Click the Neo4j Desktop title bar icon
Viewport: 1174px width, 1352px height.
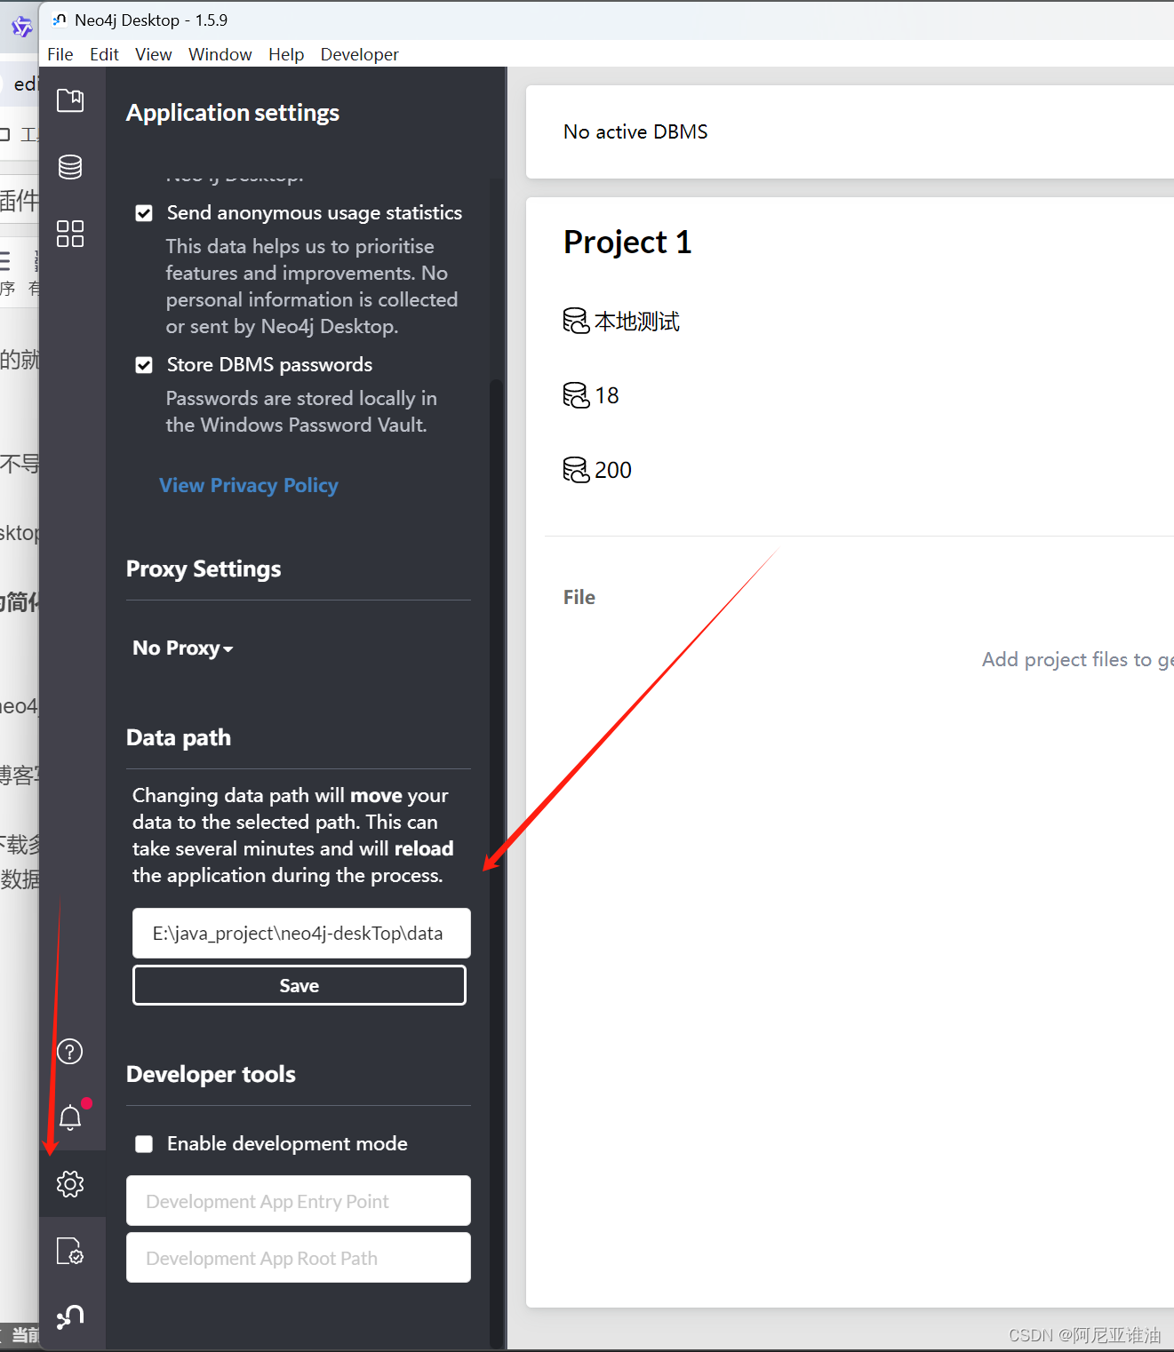coord(60,20)
